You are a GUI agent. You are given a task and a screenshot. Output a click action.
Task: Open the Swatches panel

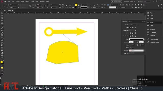point(151,30)
